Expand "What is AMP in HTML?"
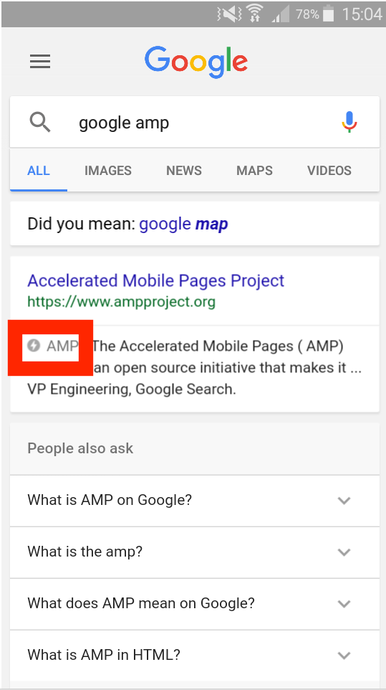This screenshot has width=386, height=690. tap(195, 656)
